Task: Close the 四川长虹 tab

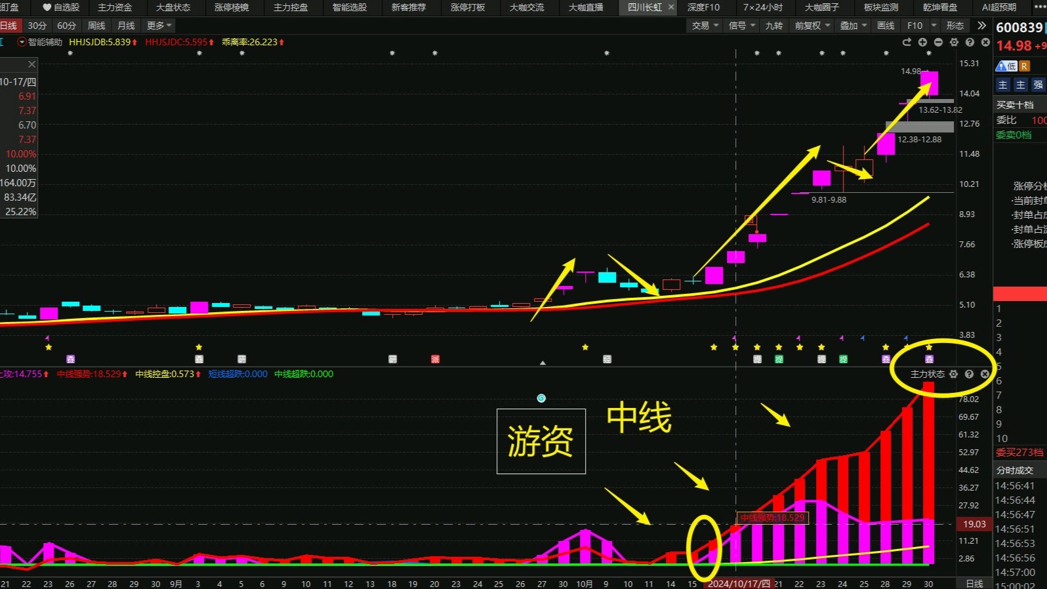Action: [671, 7]
